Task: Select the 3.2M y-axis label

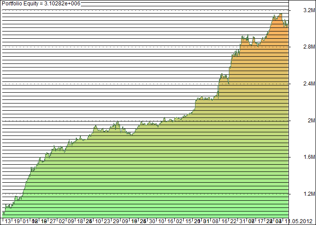Action: point(309,10)
